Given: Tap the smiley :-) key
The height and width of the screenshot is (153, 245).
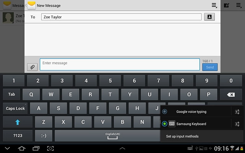Looking at the screenshot, I should 44,136.
